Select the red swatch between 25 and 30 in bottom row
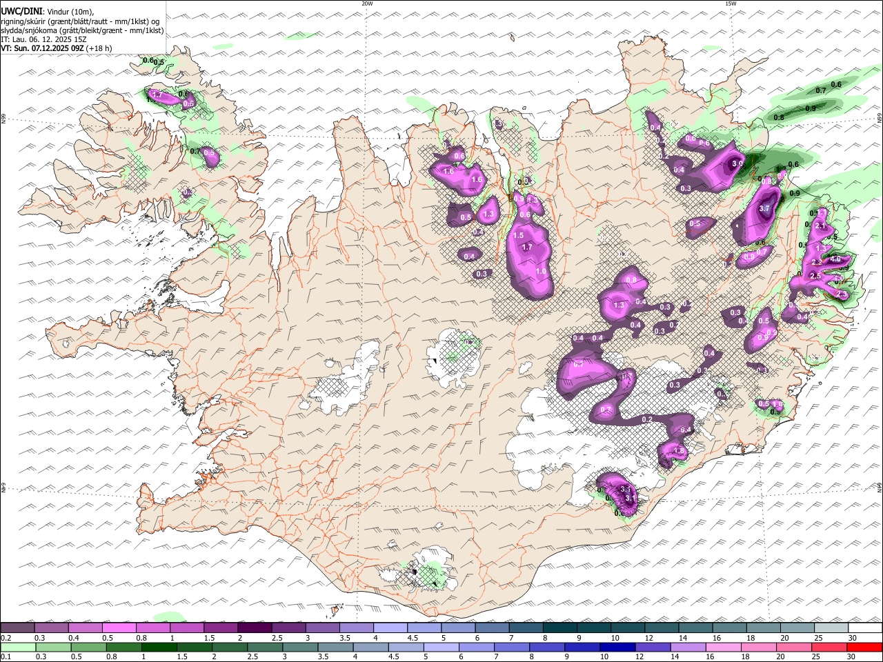The height and width of the screenshot is (662, 883). [829, 647]
